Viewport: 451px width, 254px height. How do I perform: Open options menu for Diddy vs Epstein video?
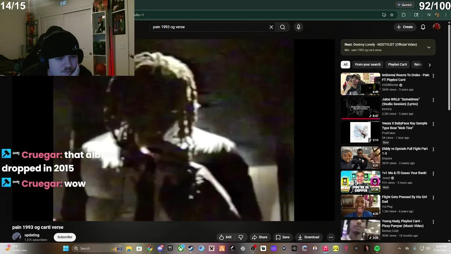pos(433,149)
